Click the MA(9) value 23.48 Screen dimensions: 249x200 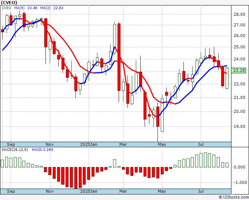pyautogui.click(x=32, y=8)
